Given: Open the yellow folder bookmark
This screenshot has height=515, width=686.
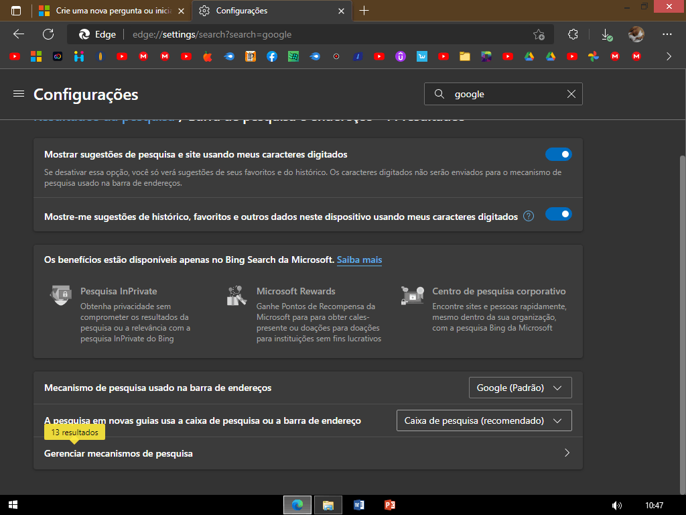Looking at the screenshot, I should (x=465, y=56).
